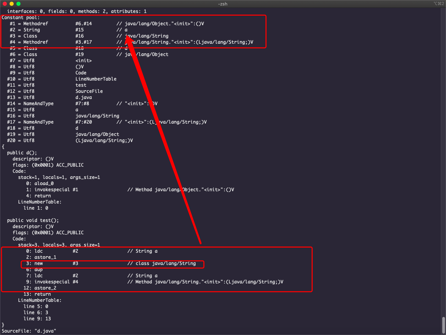Screen dimensions: 446x335
Task: Click the '12: astore_2' instruction
Action: 40,288
